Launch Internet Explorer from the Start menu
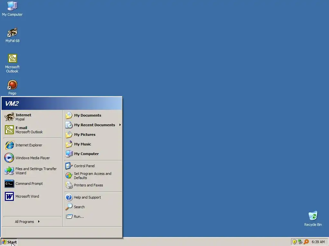 pyautogui.click(x=32, y=145)
